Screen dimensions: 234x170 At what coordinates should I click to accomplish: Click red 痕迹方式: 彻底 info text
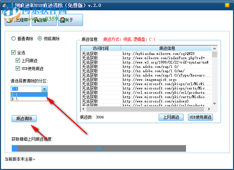(x=129, y=39)
